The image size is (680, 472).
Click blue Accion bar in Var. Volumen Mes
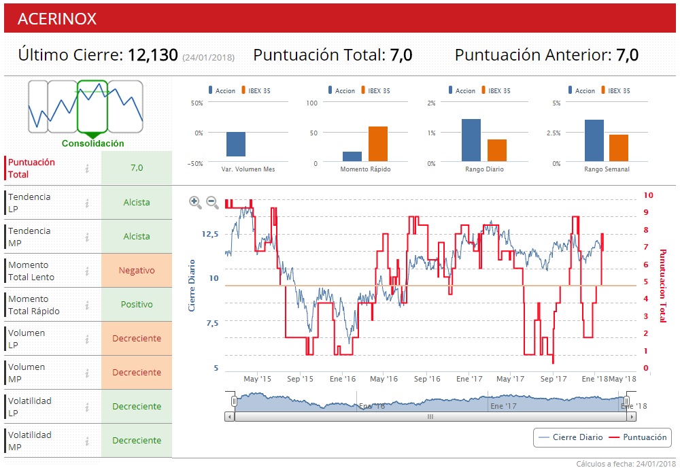tap(236, 144)
